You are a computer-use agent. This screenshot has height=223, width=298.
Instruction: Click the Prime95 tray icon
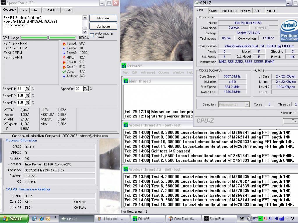pyautogui.click(x=260, y=219)
